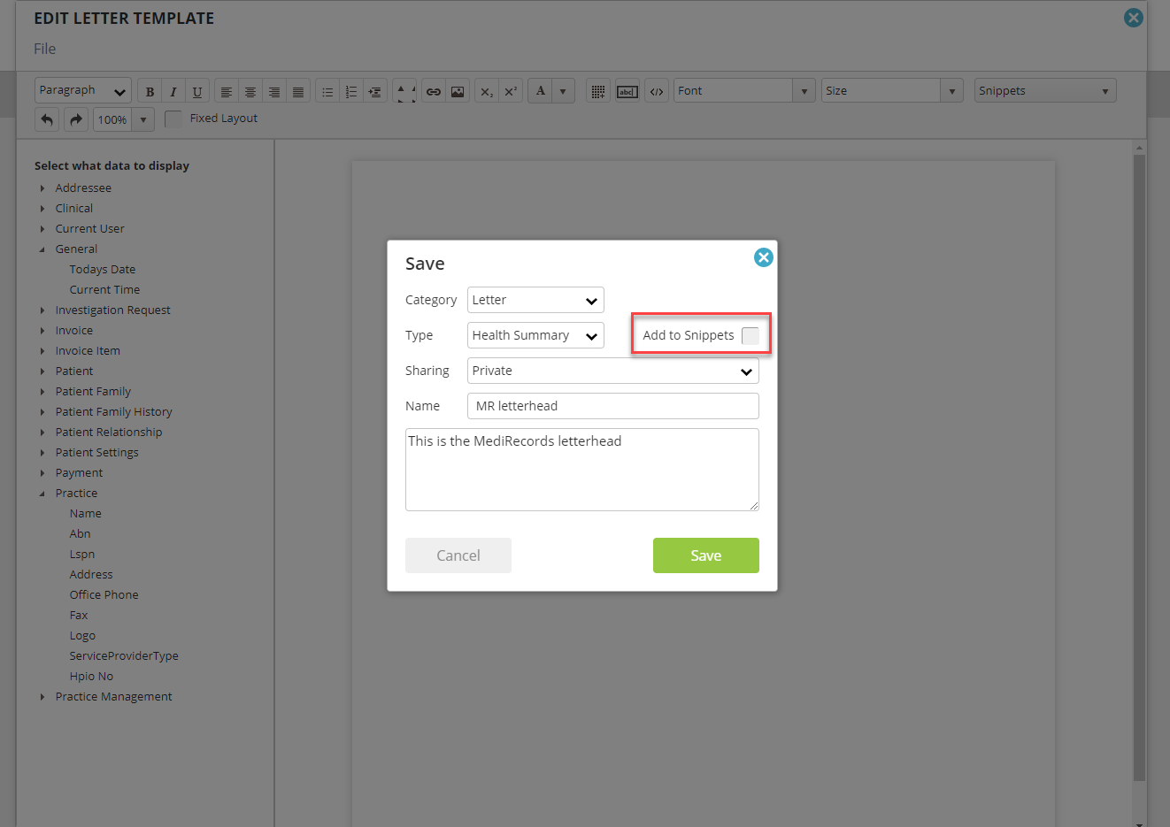Click the green Save button
Viewport: 1170px width, 827px height.
point(706,555)
